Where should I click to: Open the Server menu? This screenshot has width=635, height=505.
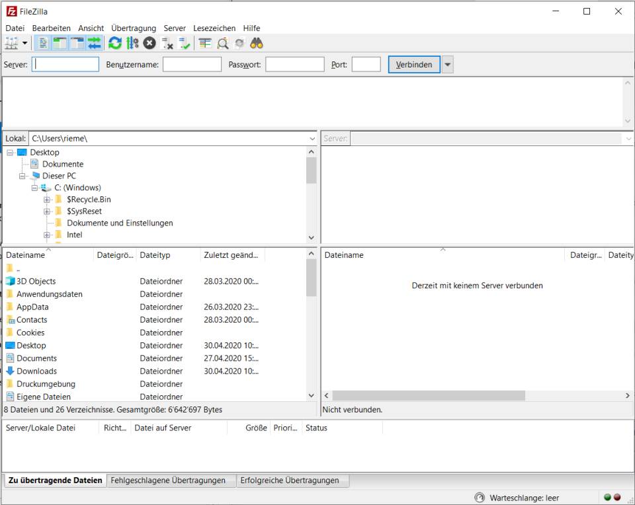click(175, 28)
